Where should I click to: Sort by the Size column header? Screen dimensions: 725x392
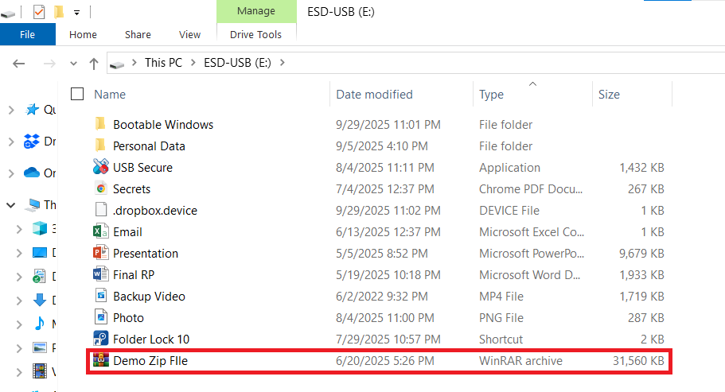point(609,95)
